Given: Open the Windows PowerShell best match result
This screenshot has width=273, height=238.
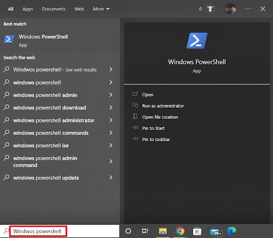Looking at the screenshot, I should (60, 40).
